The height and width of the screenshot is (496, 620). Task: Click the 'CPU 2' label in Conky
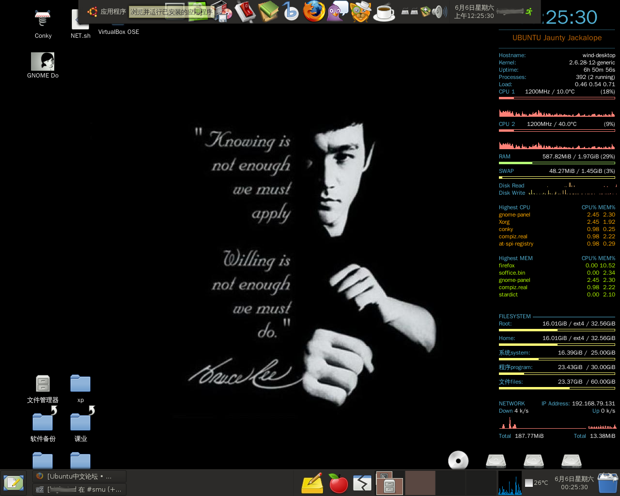click(507, 124)
